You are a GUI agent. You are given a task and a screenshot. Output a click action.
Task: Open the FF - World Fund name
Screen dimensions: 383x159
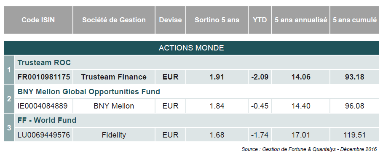tap(47, 120)
